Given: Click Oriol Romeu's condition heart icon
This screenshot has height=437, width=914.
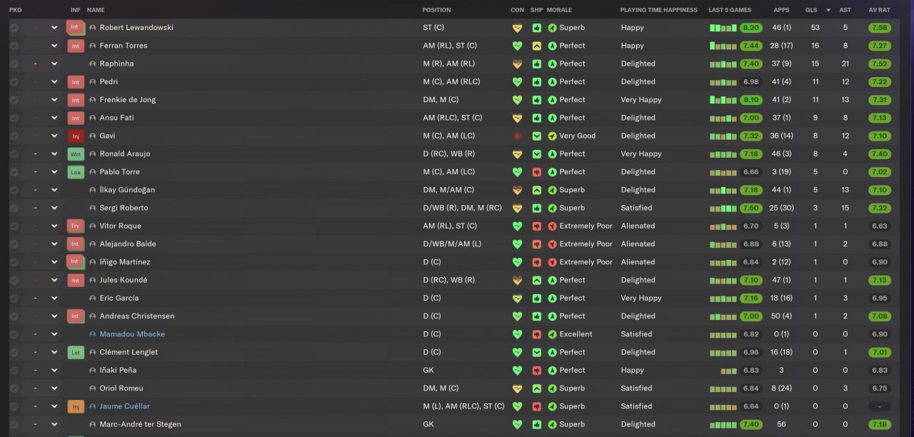Looking at the screenshot, I should pos(517,388).
